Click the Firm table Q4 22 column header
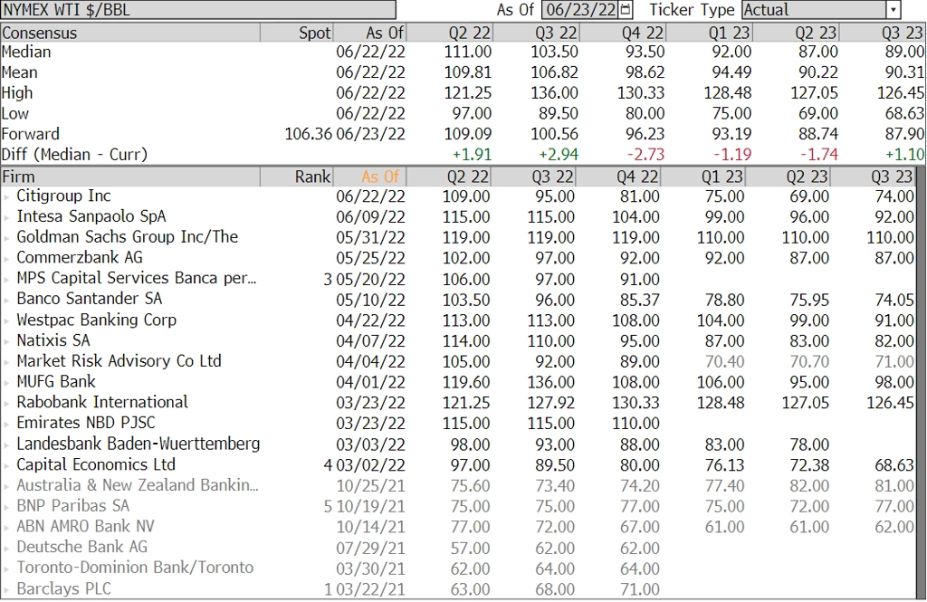927x602 pixels. click(x=618, y=177)
